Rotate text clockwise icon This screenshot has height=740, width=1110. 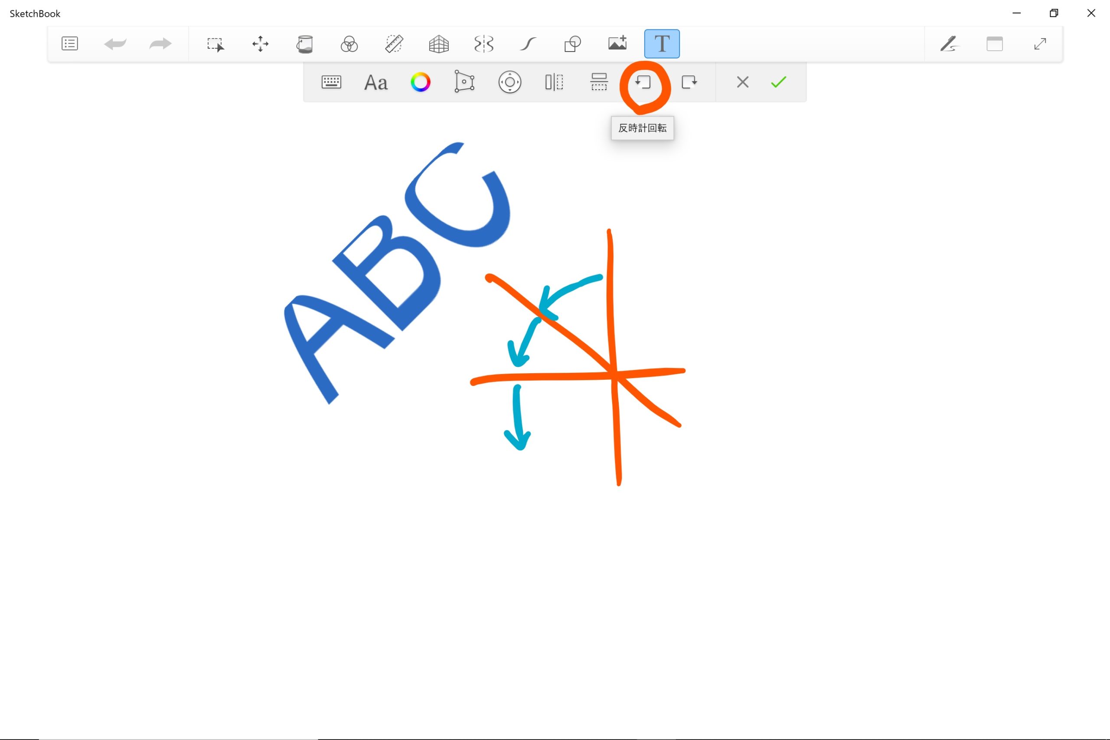click(x=689, y=82)
